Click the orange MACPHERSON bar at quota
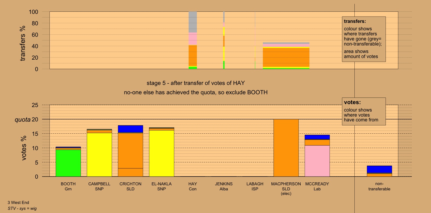 pyautogui.click(x=286, y=148)
